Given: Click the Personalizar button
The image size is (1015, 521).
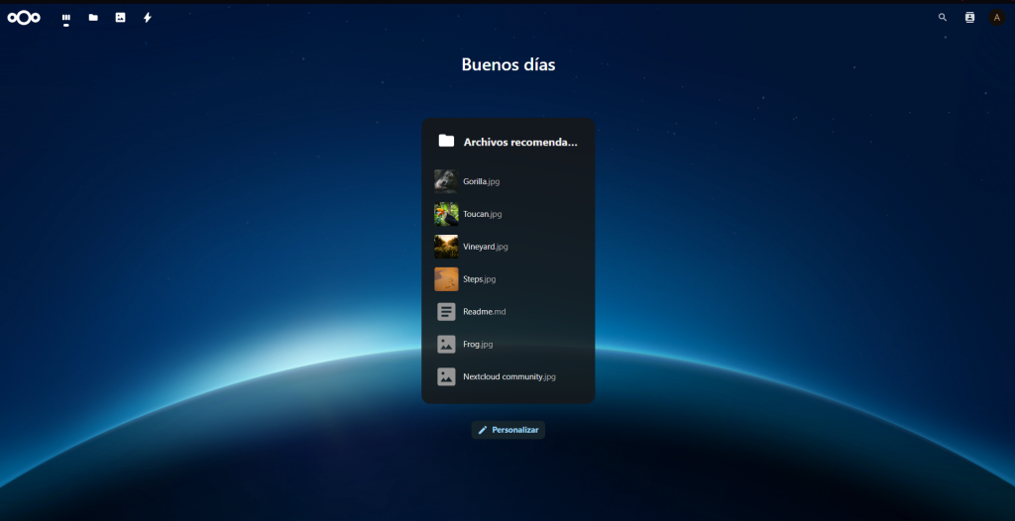Looking at the screenshot, I should 508,430.
